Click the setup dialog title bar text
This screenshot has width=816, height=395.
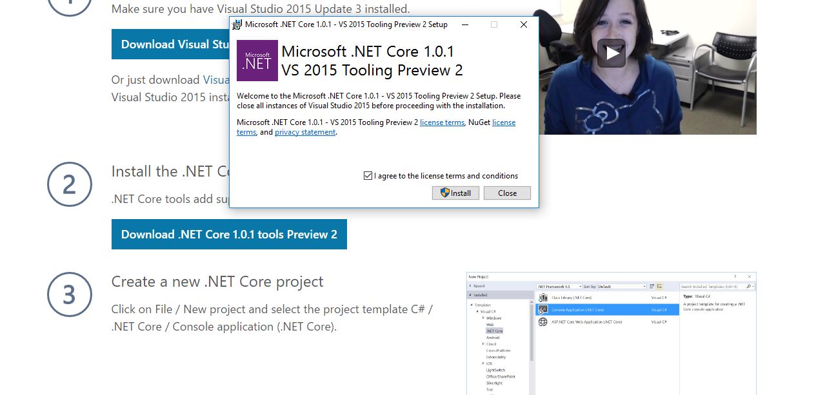(346, 24)
